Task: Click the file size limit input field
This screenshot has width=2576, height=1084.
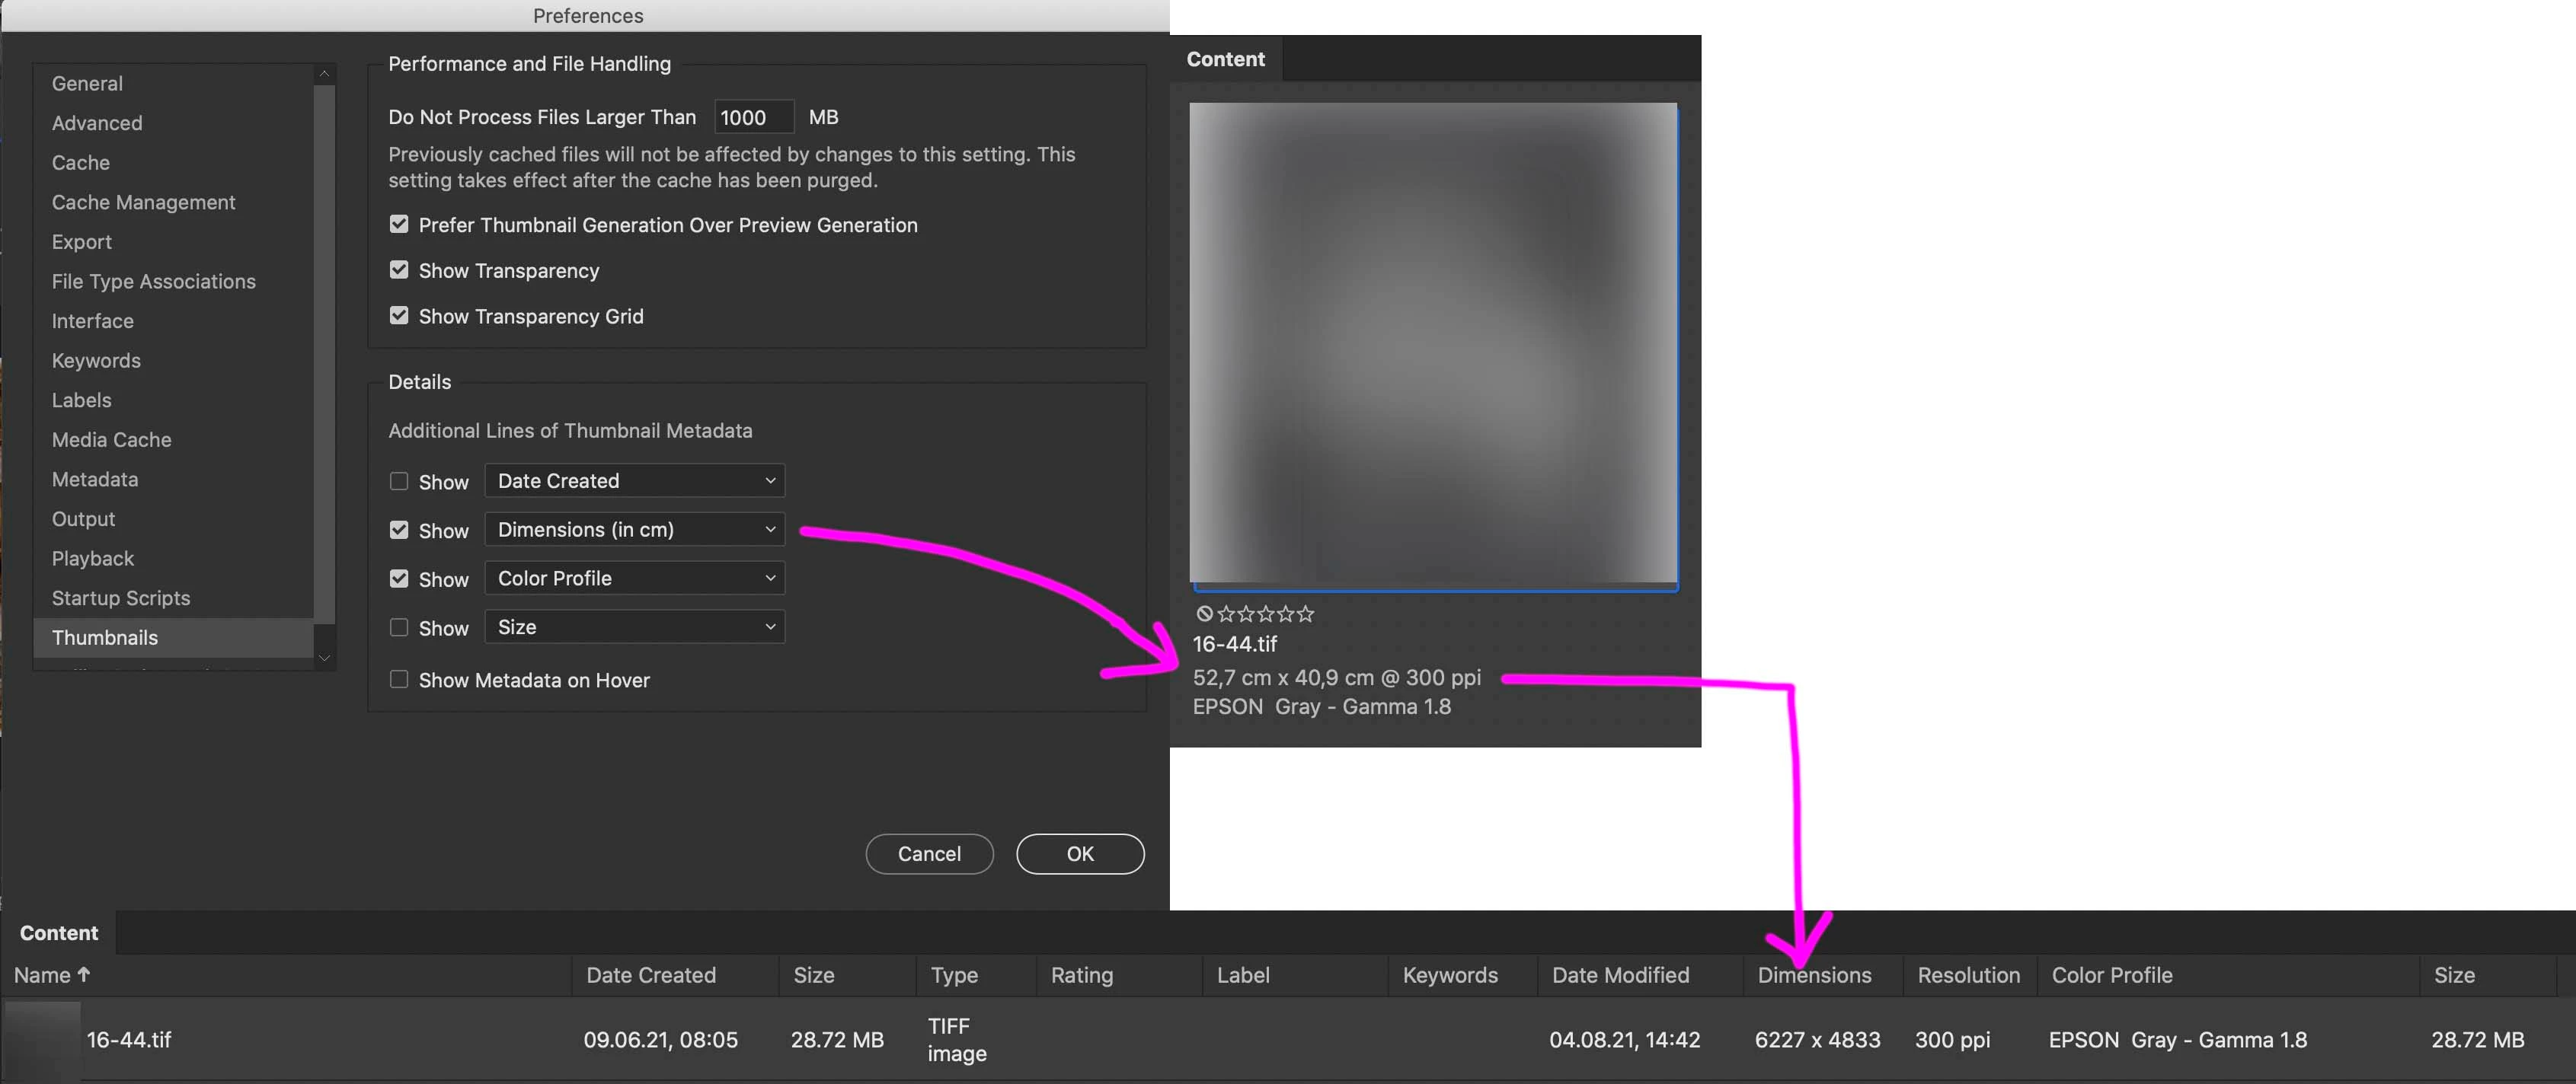Action: [x=753, y=117]
